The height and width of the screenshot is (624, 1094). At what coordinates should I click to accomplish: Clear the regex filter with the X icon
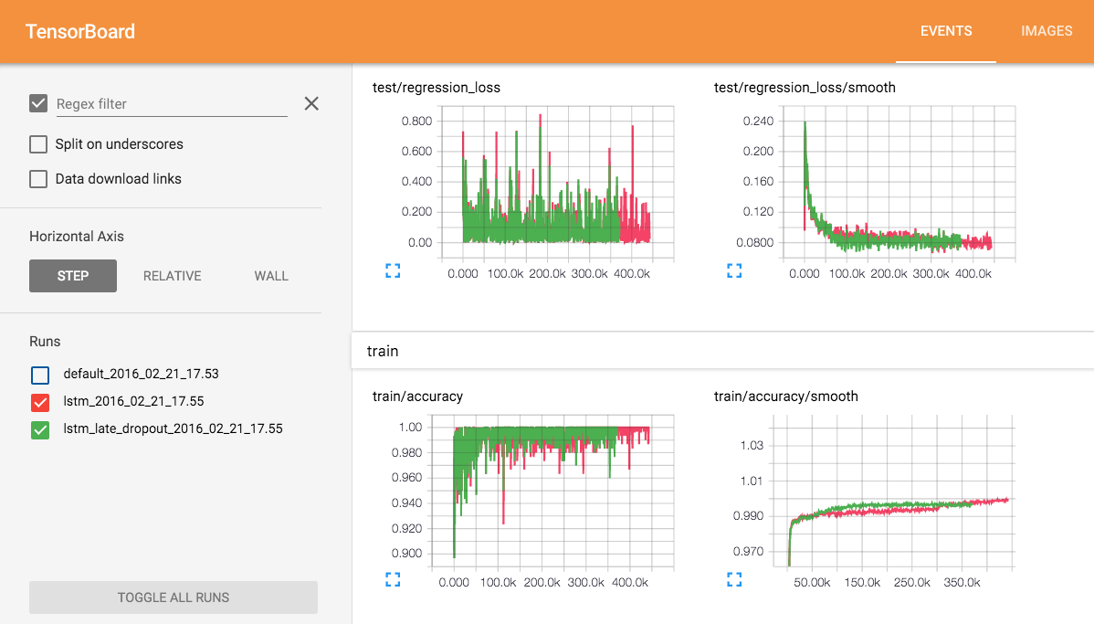pyautogui.click(x=310, y=103)
